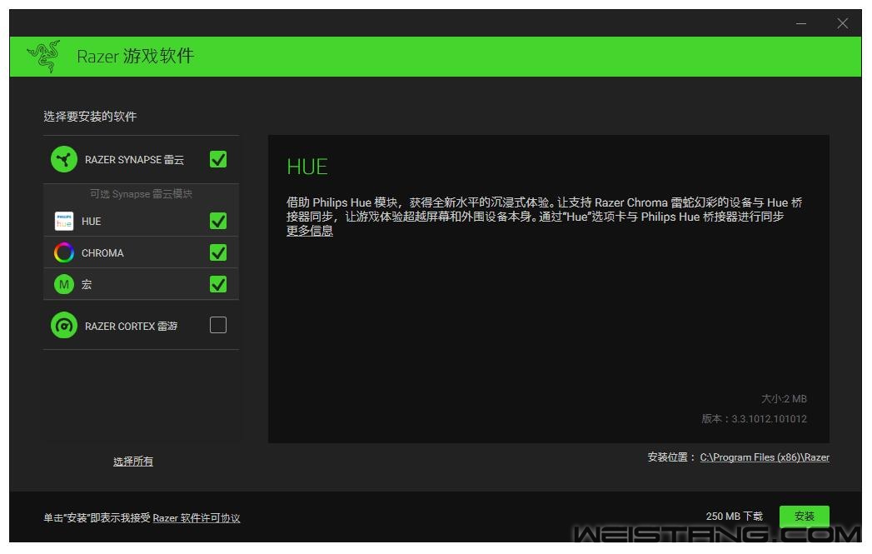
Task: Select the RAZER CORTEX 雷游 entry
Action: (131, 327)
